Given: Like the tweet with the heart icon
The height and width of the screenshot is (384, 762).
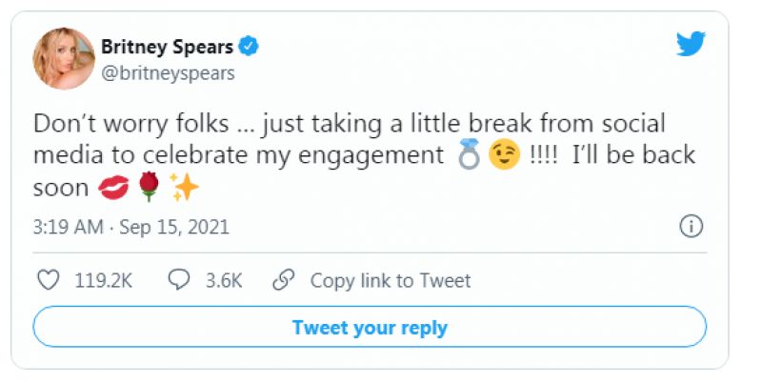Looking at the screenshot, I should tap(48, 280).
